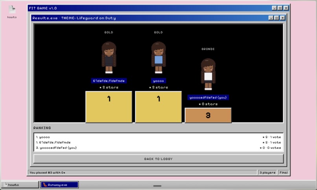Select the yoooosdfdsfsd (you) name tag
The height and width of the screenshot is (190, 317).
(x=208, y=97)
